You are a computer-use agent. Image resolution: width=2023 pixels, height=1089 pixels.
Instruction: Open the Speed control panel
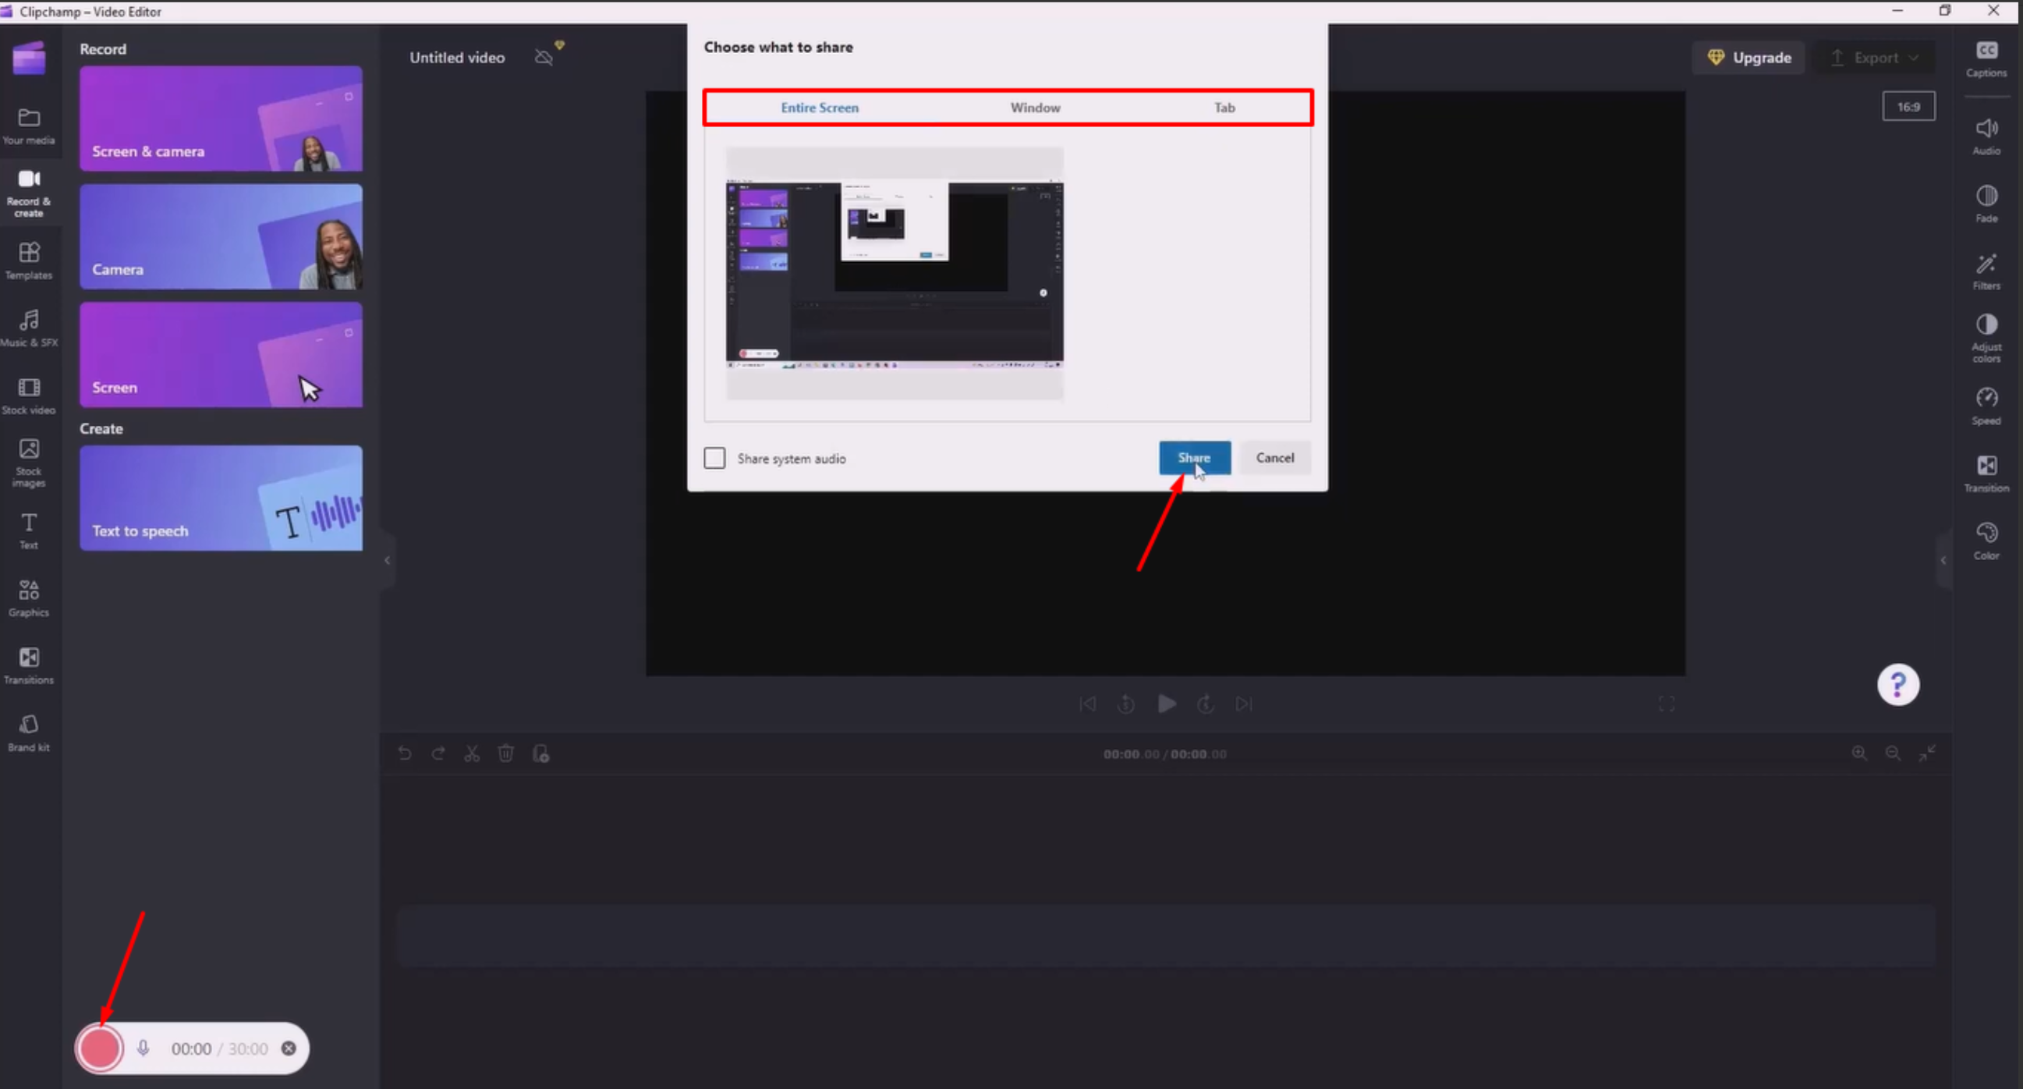click(1987, 406)
